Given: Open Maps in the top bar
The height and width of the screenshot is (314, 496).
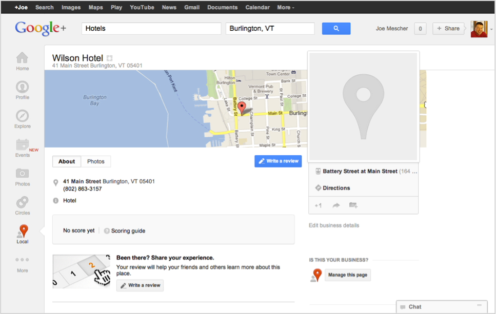Looking at the screenshot, I should (x=95, y=7).
